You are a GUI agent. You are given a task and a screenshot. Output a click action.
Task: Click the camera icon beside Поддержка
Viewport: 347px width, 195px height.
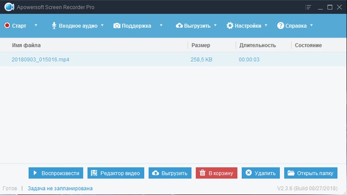(x=117, y=25)
